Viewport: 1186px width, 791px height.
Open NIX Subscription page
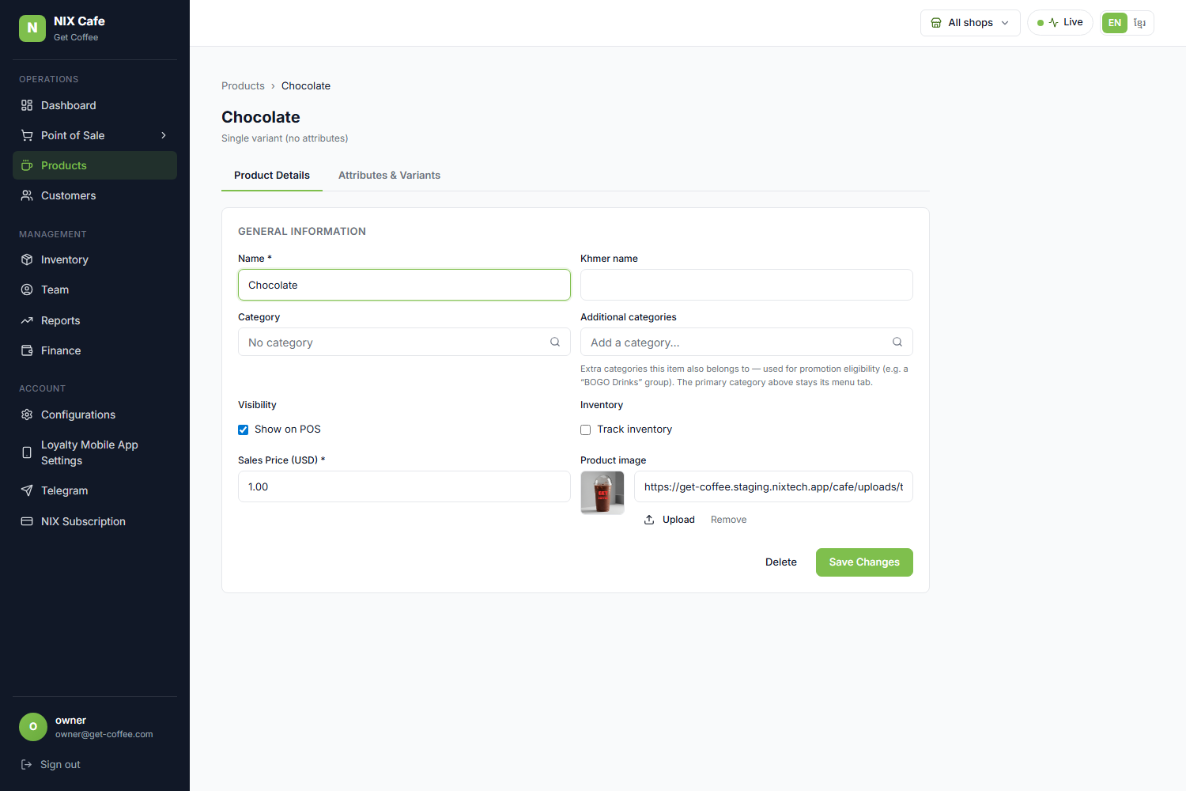click(95, 521)
